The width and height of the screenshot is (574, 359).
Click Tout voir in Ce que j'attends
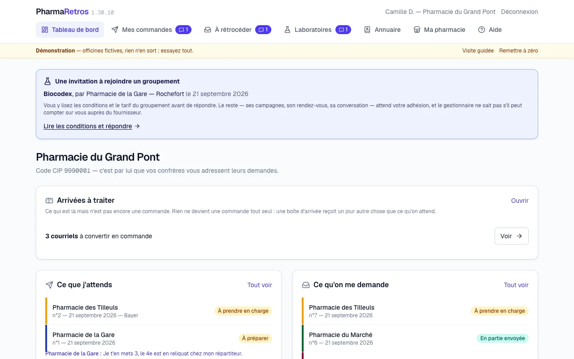click(260, 285)
